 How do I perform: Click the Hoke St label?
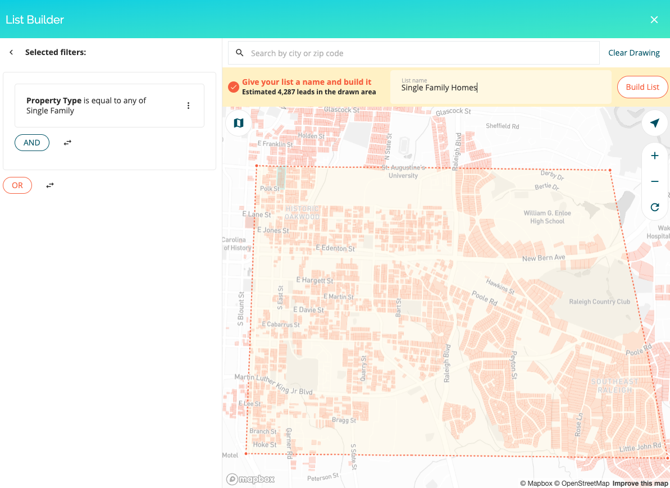pos(265,444)
